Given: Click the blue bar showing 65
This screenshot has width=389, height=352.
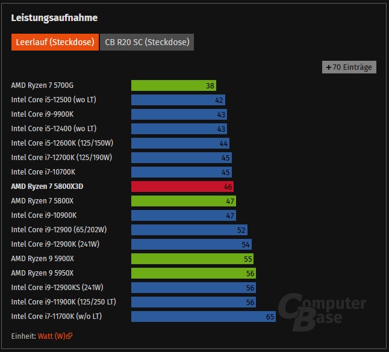Looking at the screenshot, I should [x=204, y=316].
